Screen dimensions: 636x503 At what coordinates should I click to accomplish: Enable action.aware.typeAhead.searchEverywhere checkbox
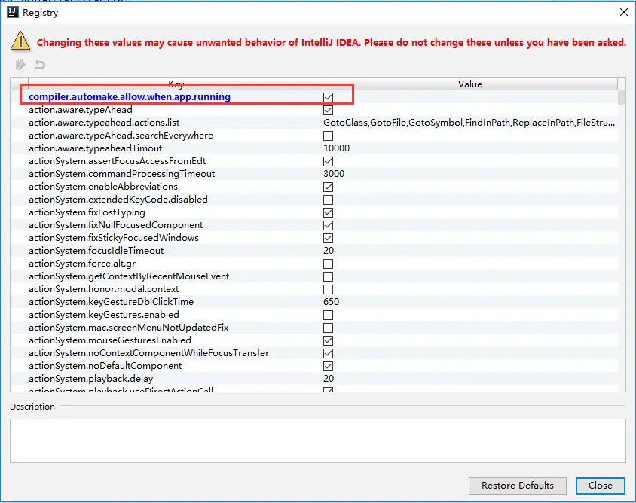pyautogui.click(x=328, y=136)
